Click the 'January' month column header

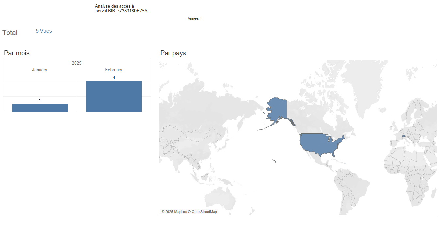[40, 70]
